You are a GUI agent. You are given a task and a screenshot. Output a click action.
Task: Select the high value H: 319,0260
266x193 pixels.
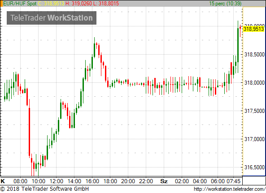(x=78, y=4)
